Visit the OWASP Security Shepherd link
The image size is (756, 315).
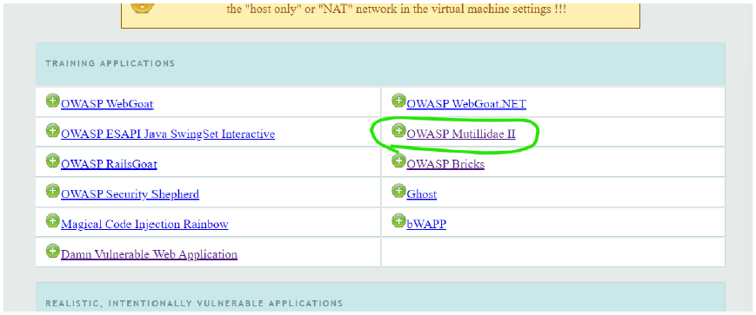130,194
